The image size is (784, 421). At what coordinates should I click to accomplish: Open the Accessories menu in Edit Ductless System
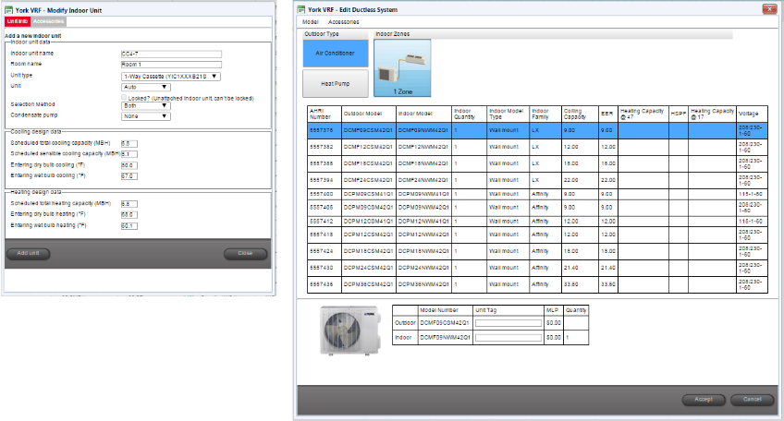click(343, 20)
